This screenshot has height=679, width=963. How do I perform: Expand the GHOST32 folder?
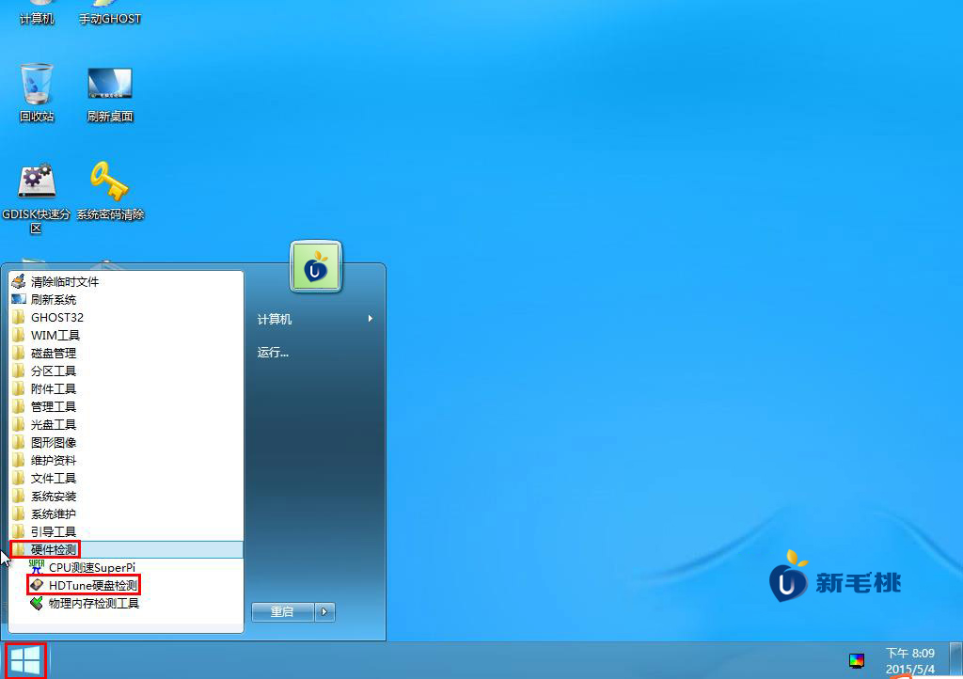click(56, 318)
